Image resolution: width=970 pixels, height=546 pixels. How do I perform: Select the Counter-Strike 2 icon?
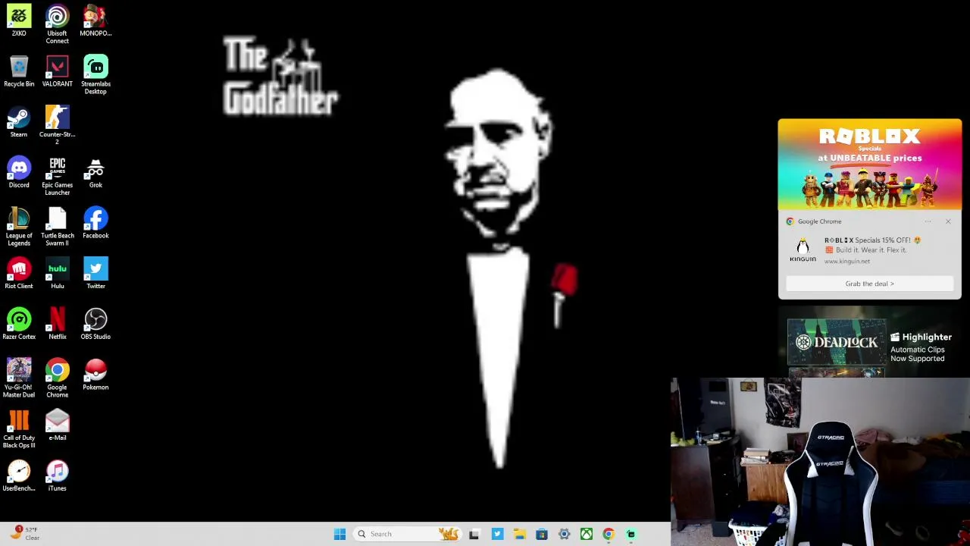click(x=57, y=126)
